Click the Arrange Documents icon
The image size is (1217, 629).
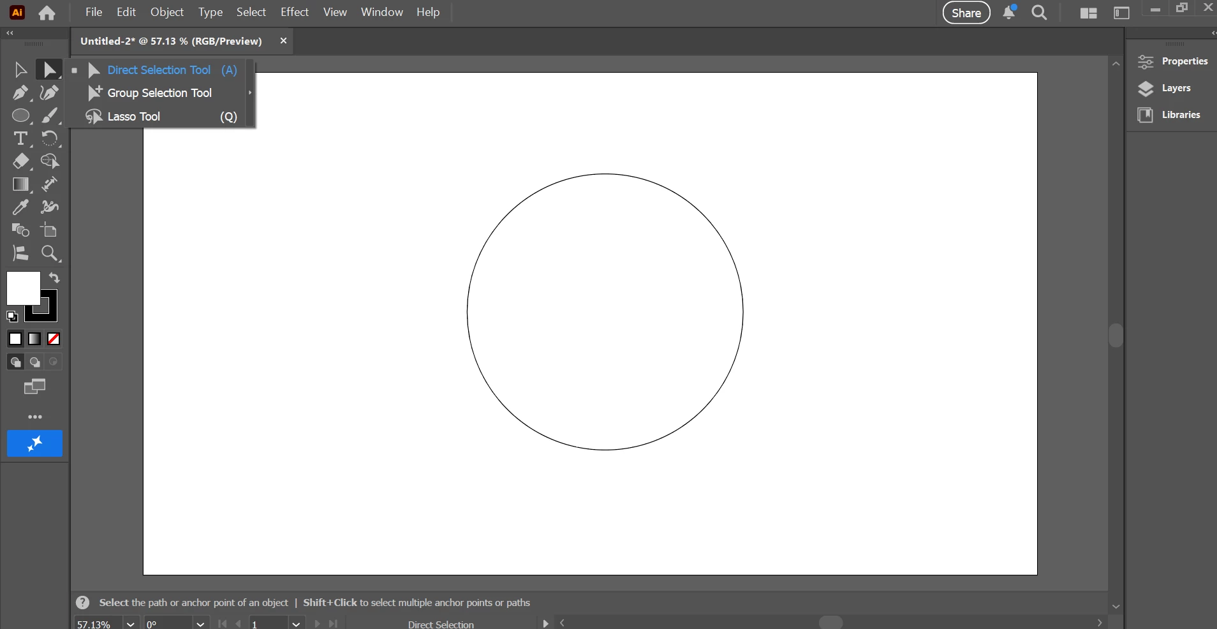click(1089, 13)
